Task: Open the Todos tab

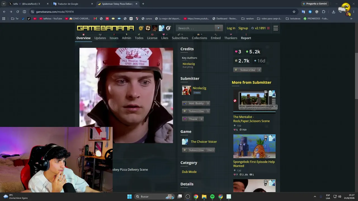Action: (139, 38)
